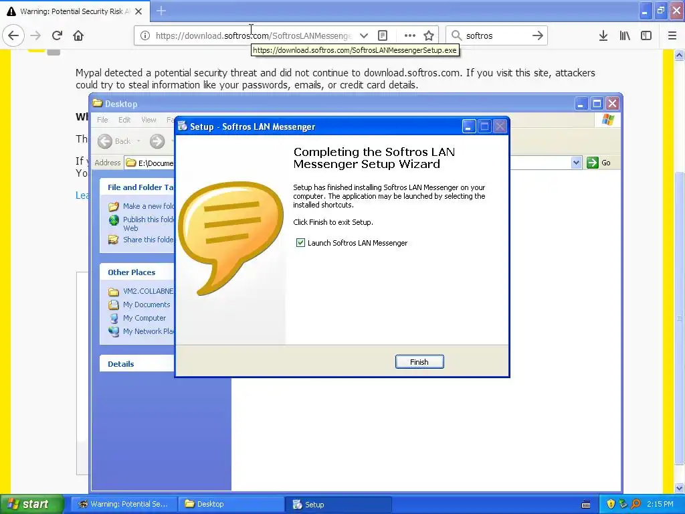
Task: Click Back in Desktop explorer window
Action: tap(114, 141)
